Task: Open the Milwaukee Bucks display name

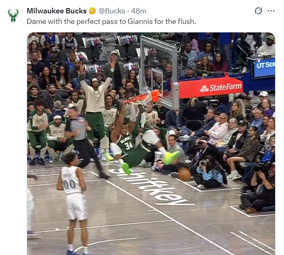Action: (57, 11)
